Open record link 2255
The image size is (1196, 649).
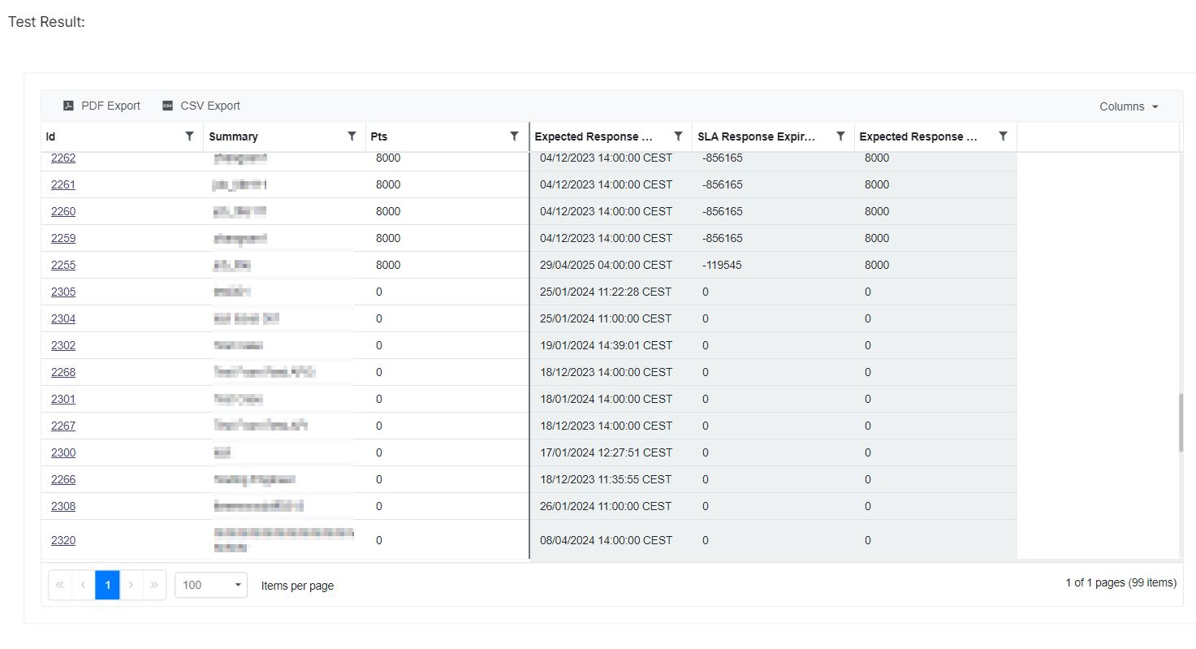(63, 265)
